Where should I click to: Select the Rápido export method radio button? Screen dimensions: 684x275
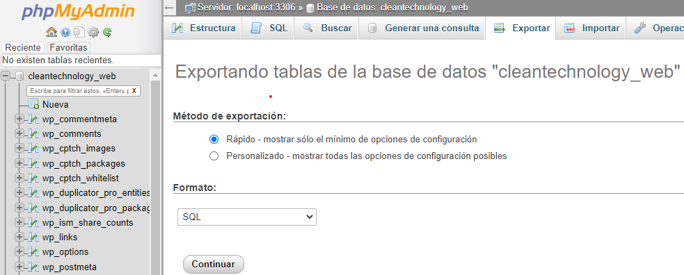214,140
